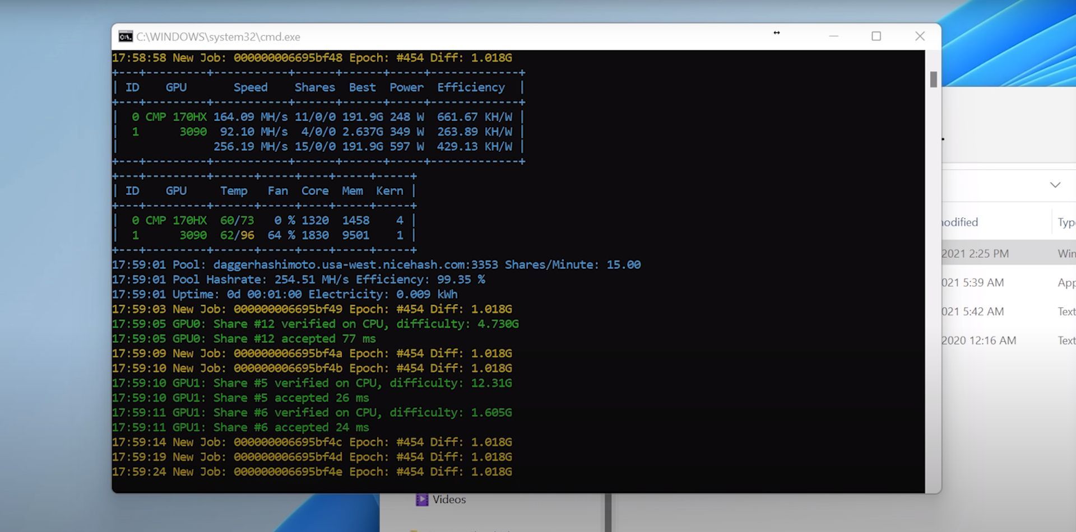Viewport: 1076px width, 532px height.
Task: Click the core clock value 1320
Action: [315, 221]
